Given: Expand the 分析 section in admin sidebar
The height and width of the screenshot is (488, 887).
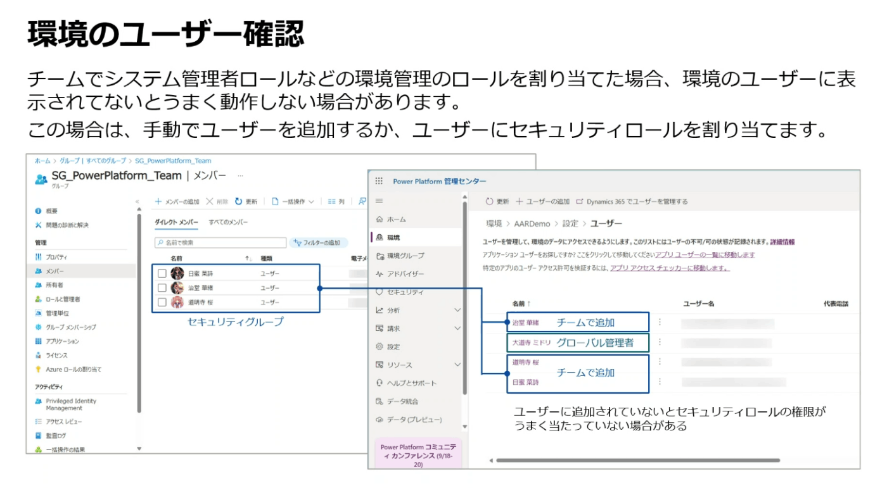Looking at the screenshot, I should click(x=457, y=310).
